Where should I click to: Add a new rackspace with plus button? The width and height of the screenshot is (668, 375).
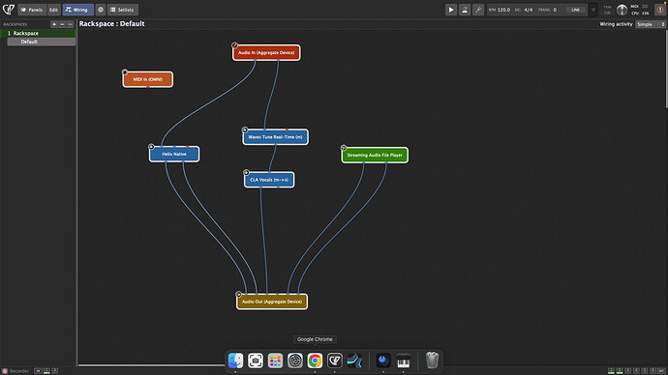point(53,24)
